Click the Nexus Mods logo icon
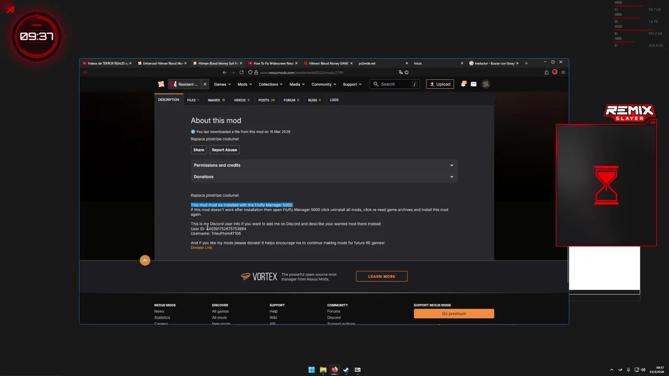This screenshot has width=669, height=376. point(161,84)
